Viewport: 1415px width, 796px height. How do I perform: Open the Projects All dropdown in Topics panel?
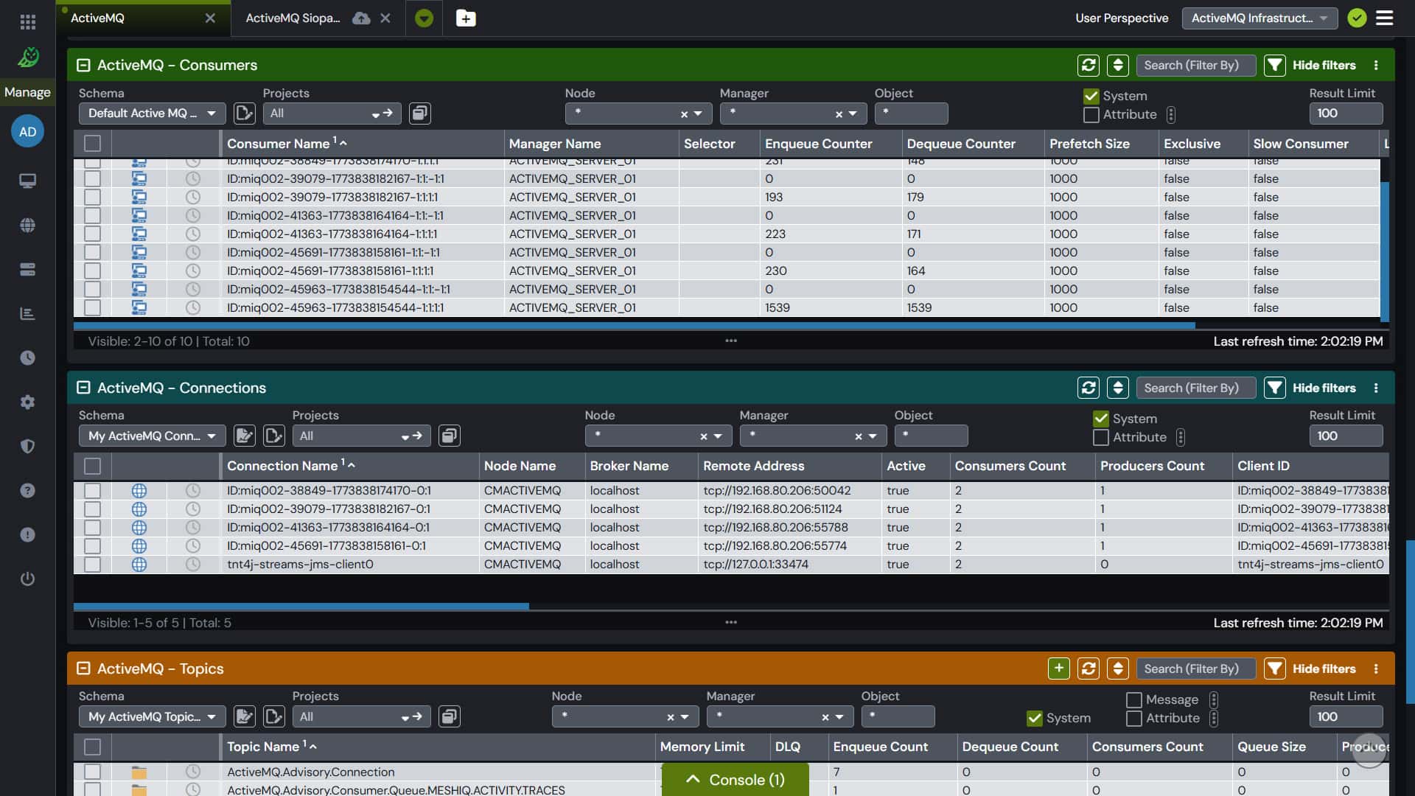[361, 716]
